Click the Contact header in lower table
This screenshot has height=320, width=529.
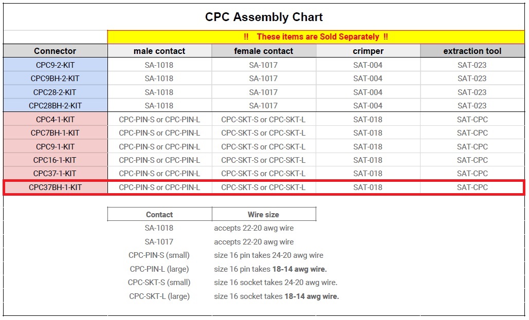159,215
